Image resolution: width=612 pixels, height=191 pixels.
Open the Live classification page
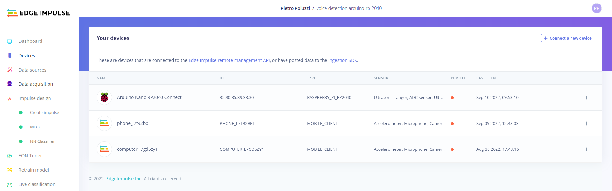(x=37, y=184)
